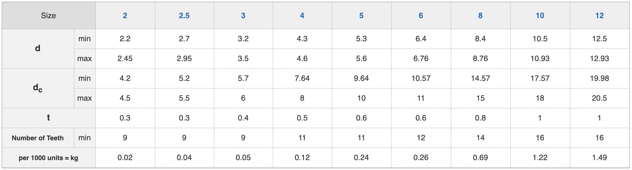The width and height of the screenshot is (632, 170).
Task: Click the d row label
Action: point(38,48)
